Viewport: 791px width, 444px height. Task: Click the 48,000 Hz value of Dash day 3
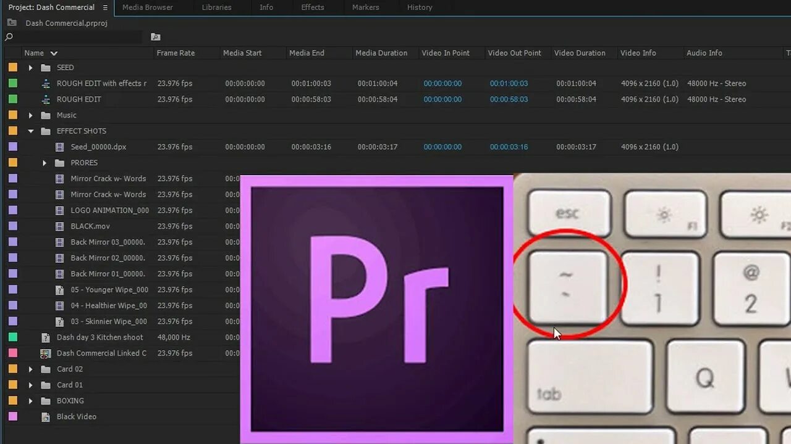point(174,337)
